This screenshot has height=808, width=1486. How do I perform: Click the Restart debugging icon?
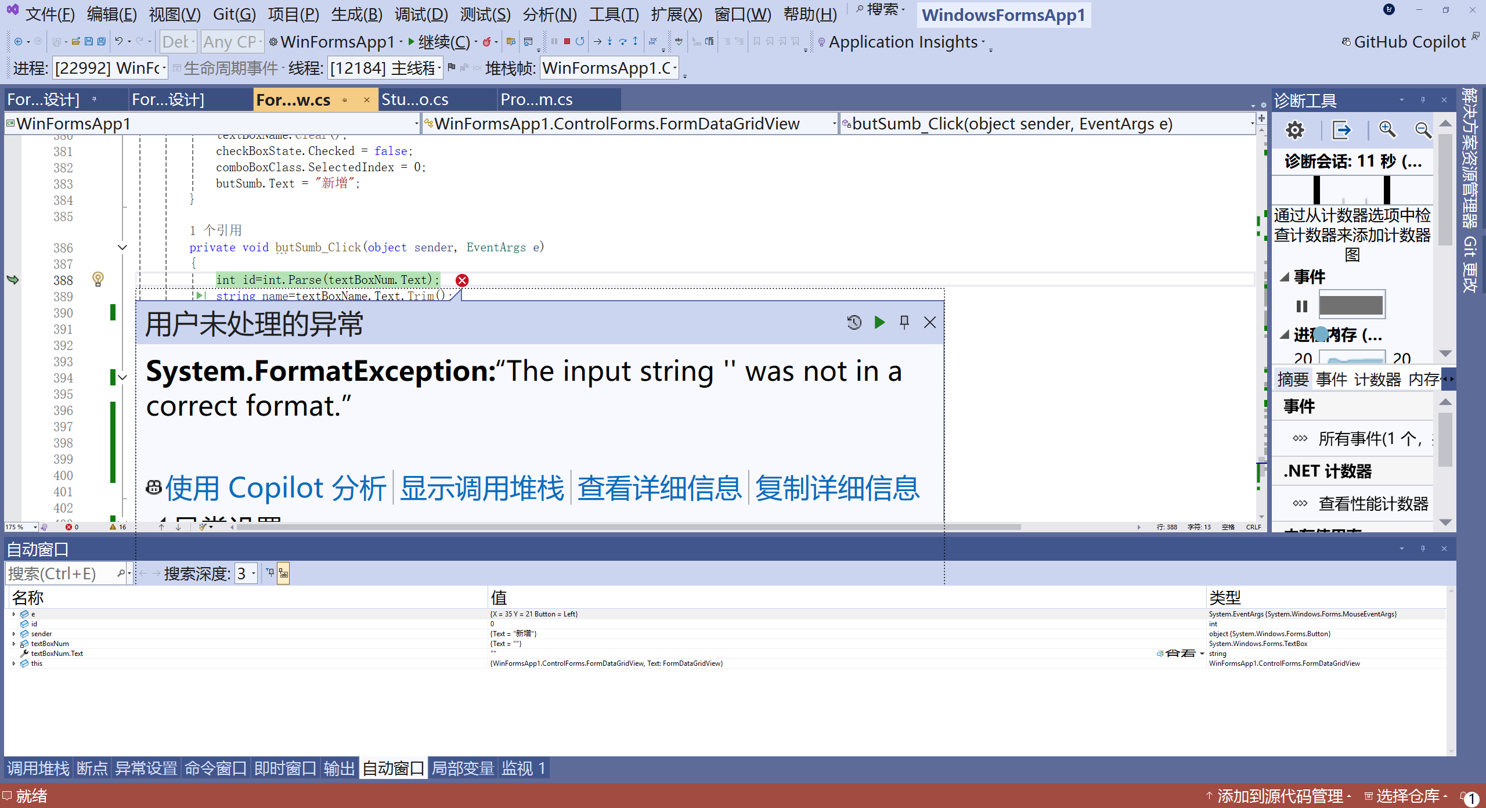[x=579, y=41]
